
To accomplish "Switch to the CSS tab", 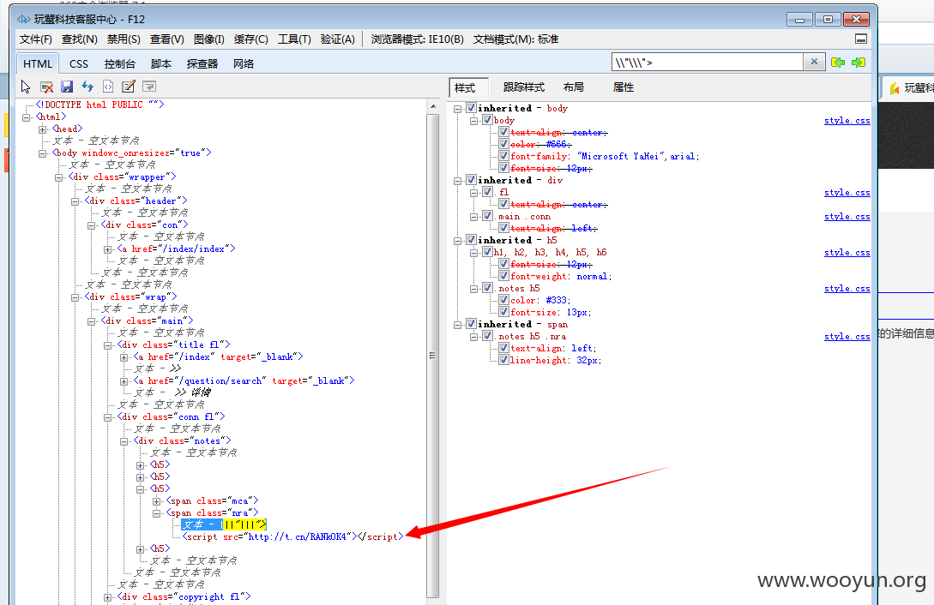I will click(x=79, y=63).
